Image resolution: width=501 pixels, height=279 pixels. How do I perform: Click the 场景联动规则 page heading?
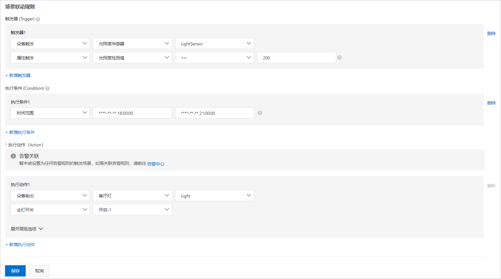coord(20,7)
